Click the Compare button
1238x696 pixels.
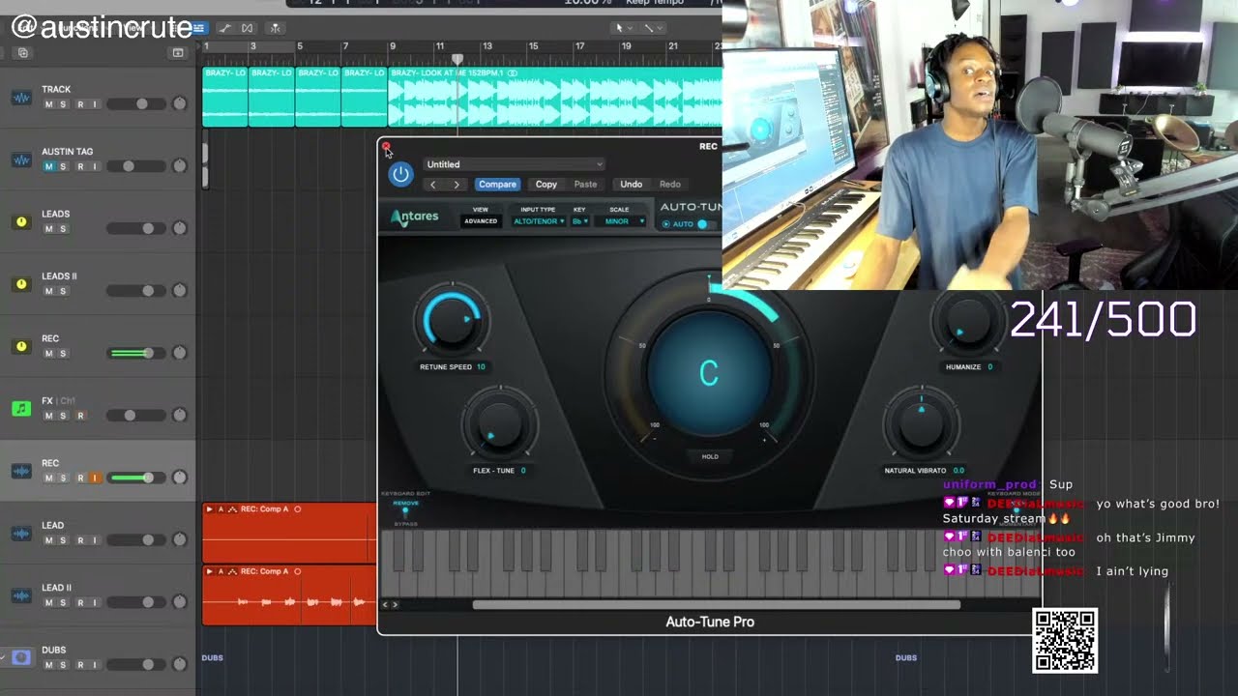tap(497, 185)
